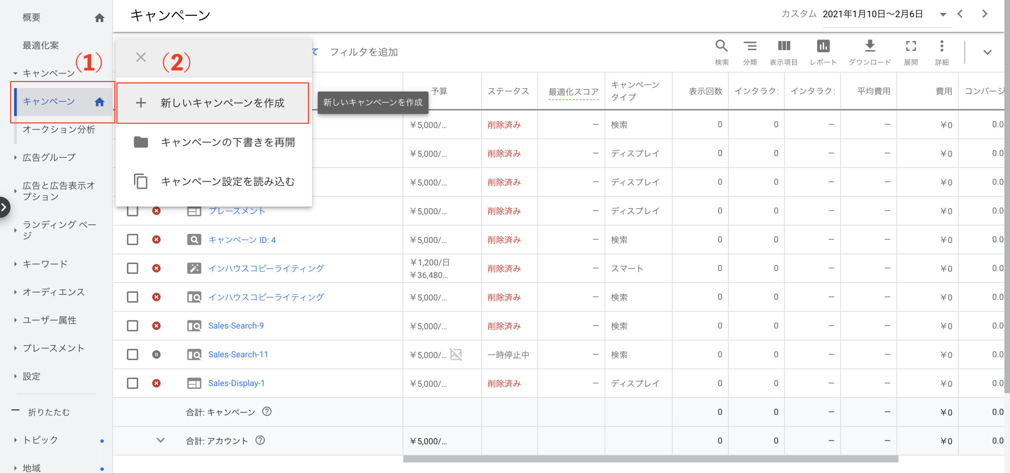This screenshot has width=1010, height=473.
Task: Close the campaign popup with X icon
Action: pyautogui.click(x=140, y=57)
